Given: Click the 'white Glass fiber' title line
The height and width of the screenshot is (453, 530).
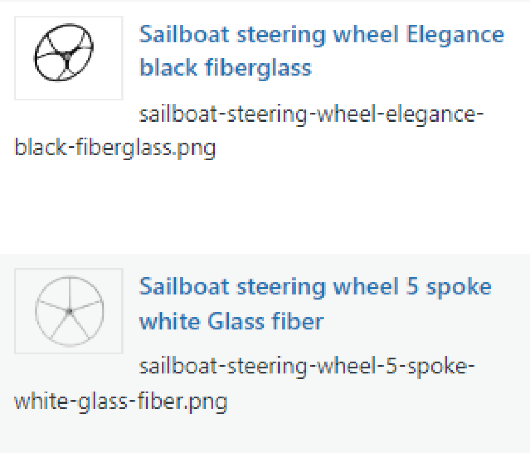Looking at the screenshot, I should point(232,322).
